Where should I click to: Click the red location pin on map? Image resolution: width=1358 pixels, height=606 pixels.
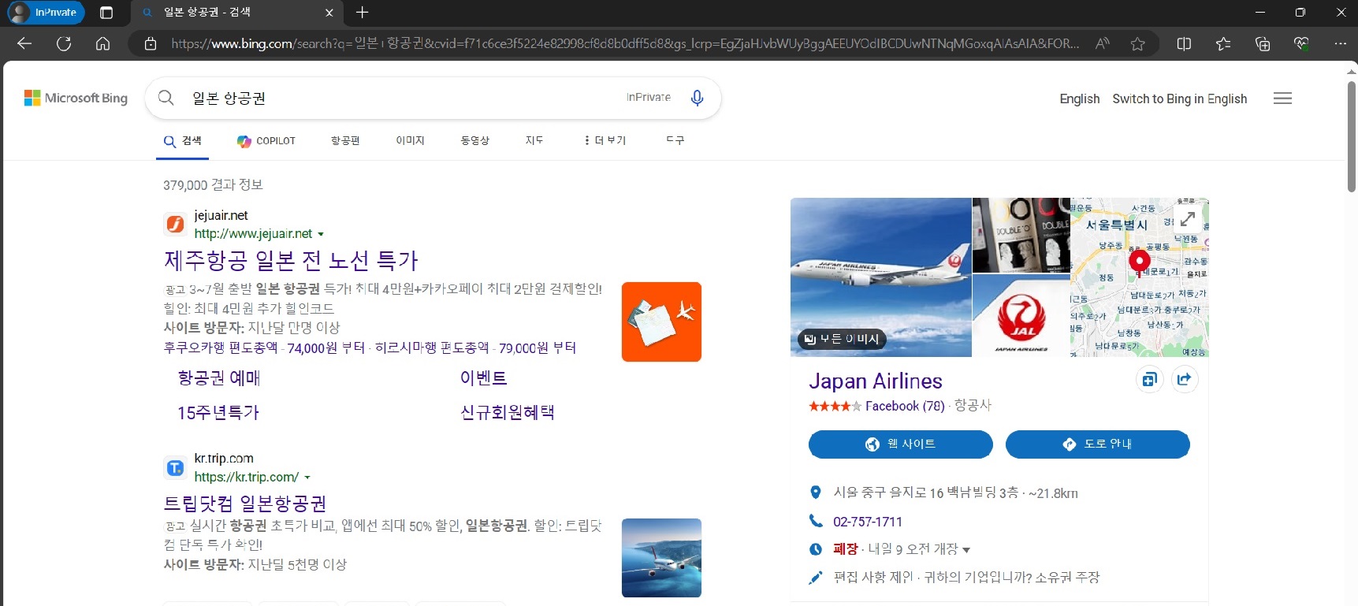(1139, 262)
